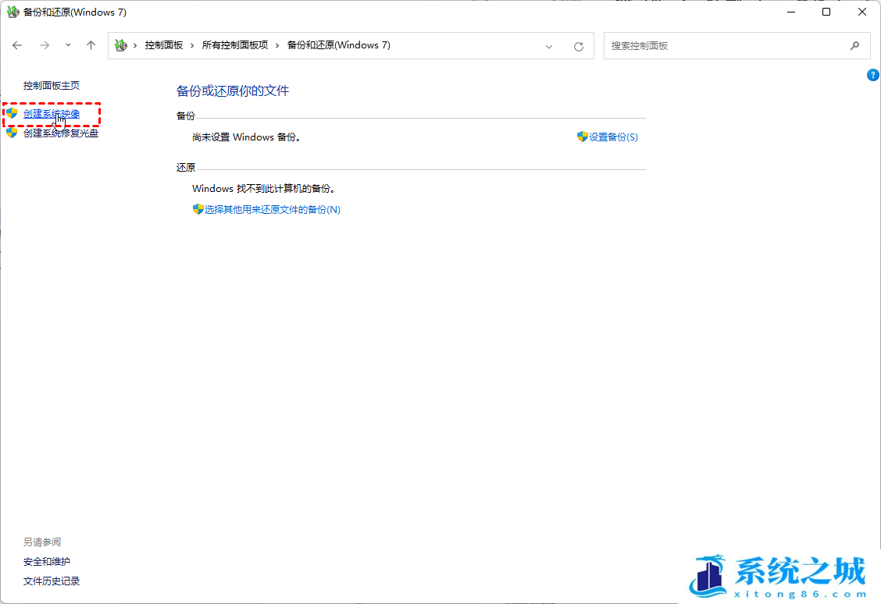Click the Back navigation arrow
Viewport: 881px width, 604px height.
pyautogui.click(x=17, y=46)
